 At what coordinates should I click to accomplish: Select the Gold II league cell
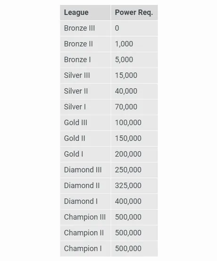(85, 138)
